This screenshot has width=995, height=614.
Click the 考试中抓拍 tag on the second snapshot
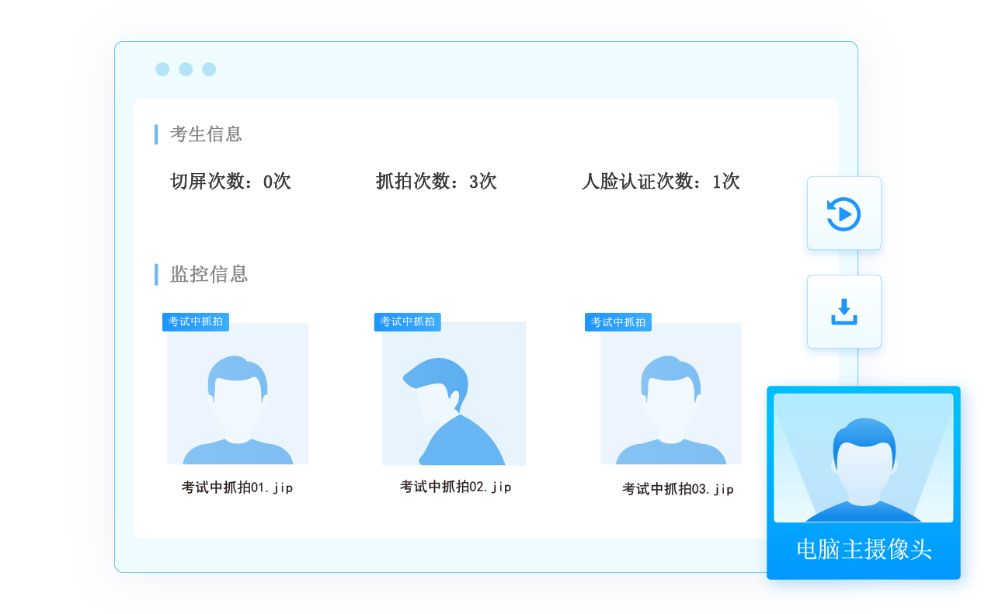tap(407, 321)
